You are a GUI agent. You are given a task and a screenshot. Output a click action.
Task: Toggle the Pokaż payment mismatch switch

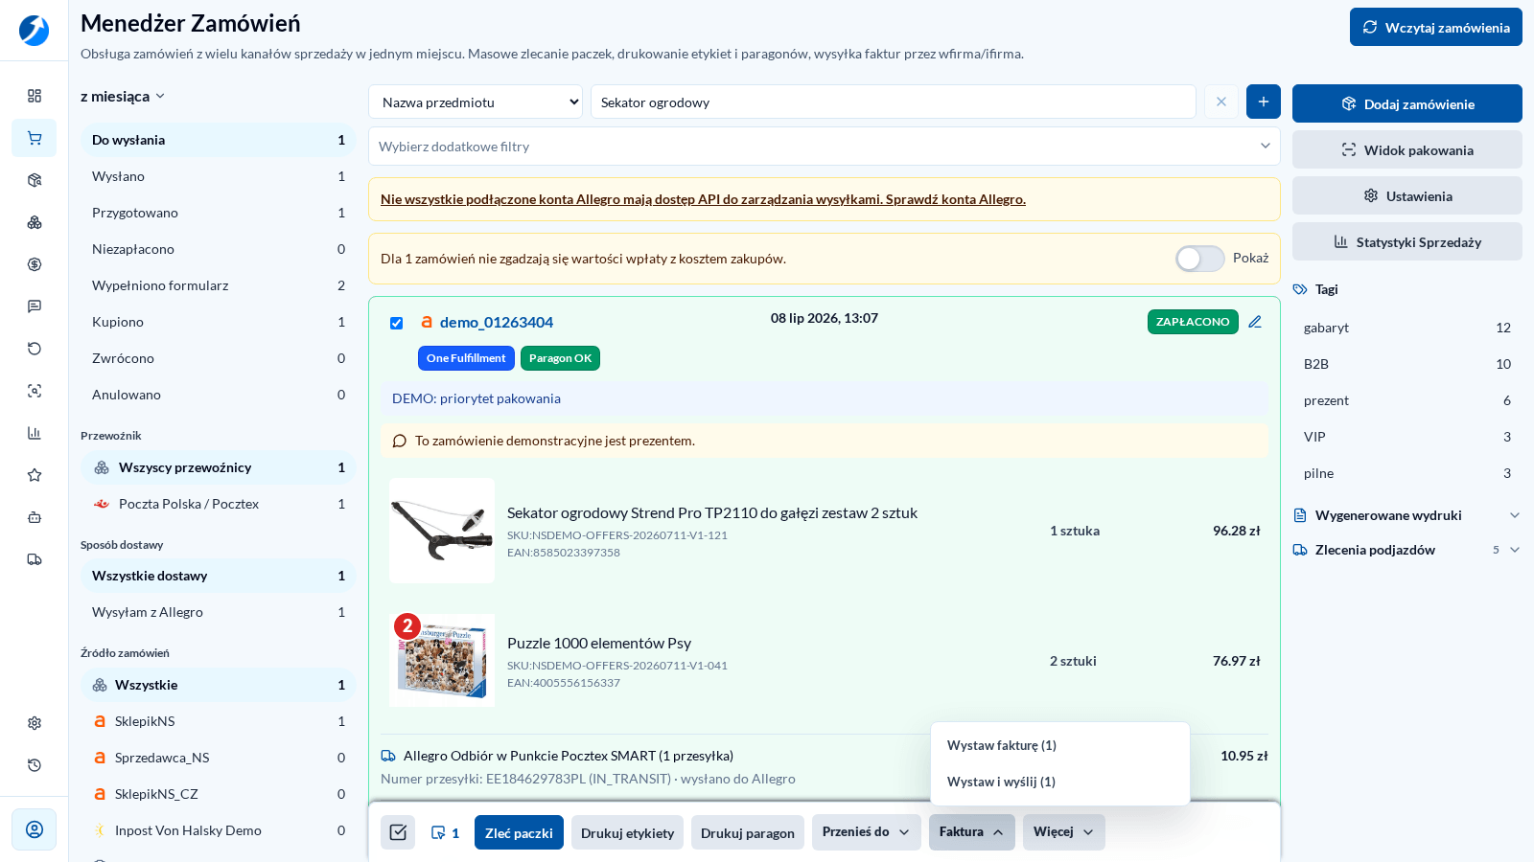pos(1200,259)
